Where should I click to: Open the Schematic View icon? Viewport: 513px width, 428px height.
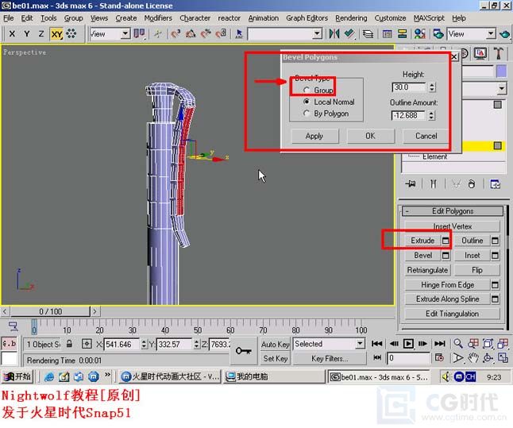coord(402,33)
